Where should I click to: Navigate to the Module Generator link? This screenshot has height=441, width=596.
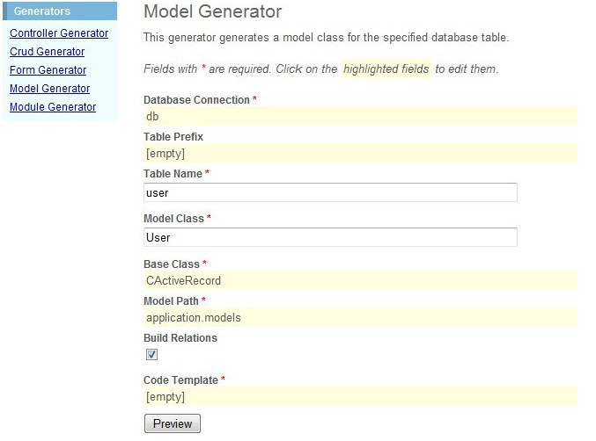(x=52, y=107)
